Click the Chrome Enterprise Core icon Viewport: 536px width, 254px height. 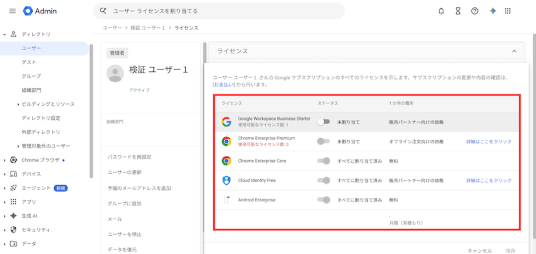(226, 161)
